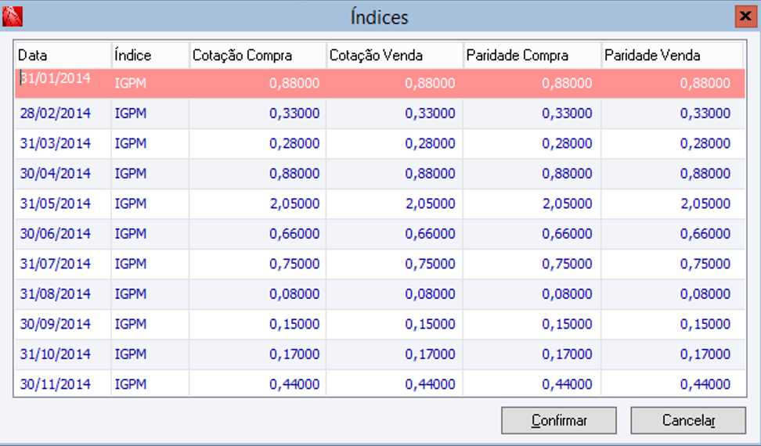Select the row dated 31/07/2014

coord(380,264)
